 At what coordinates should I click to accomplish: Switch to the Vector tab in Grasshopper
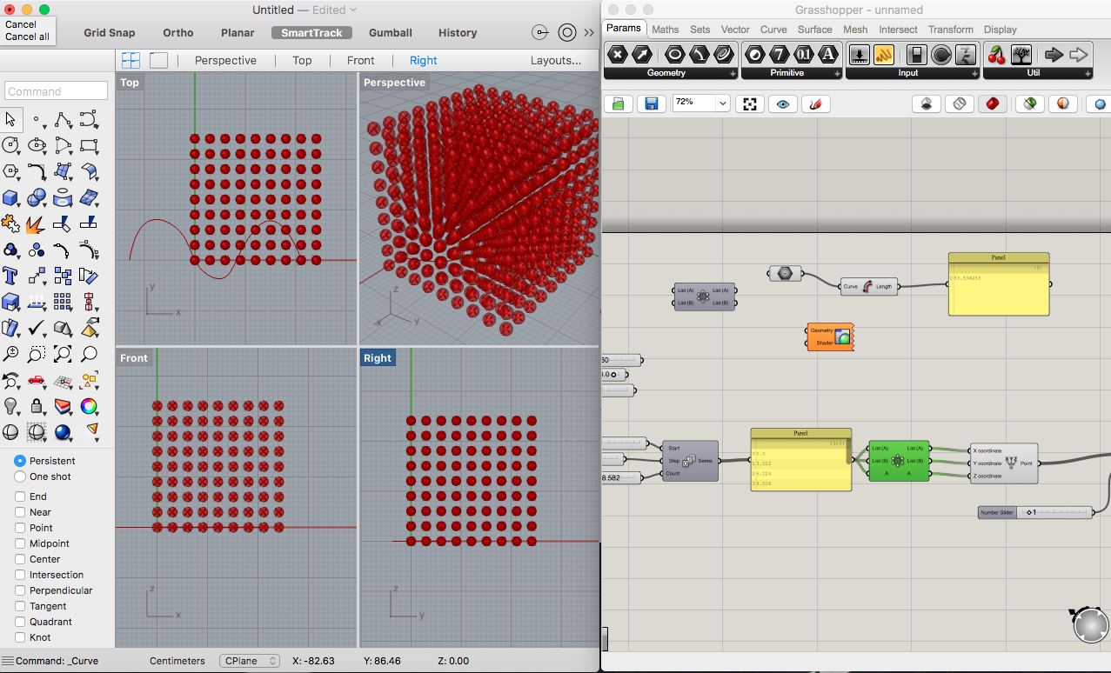pos(735,29)
